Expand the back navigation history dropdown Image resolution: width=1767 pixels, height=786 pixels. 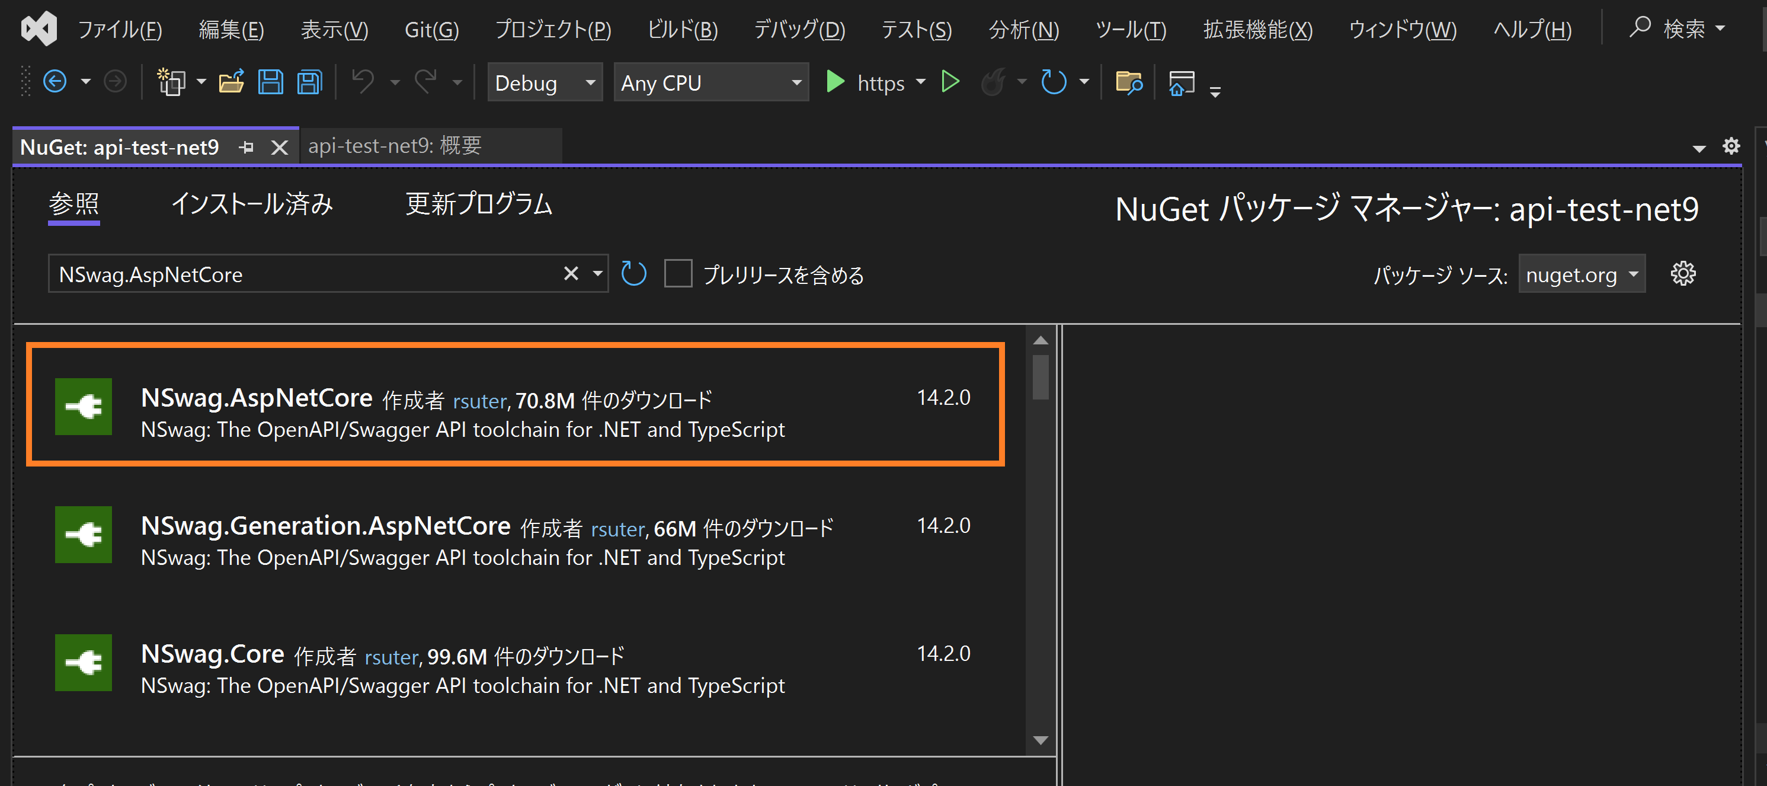86,82
